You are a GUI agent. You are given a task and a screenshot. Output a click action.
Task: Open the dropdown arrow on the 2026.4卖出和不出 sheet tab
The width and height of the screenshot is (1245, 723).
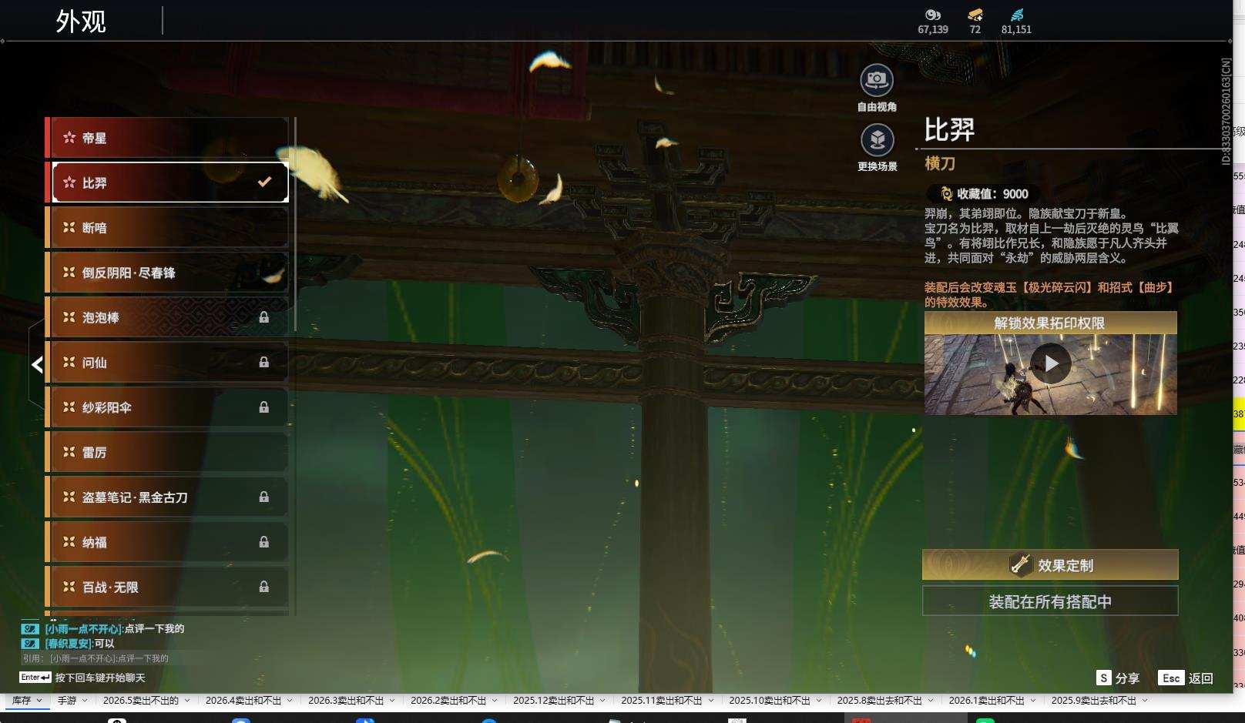290,701
